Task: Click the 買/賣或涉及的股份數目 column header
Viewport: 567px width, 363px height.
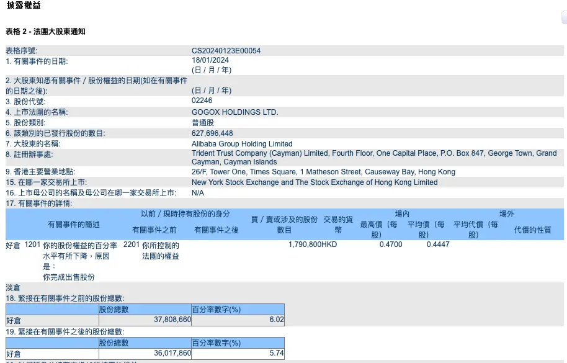Action: (x=284, y=225)
